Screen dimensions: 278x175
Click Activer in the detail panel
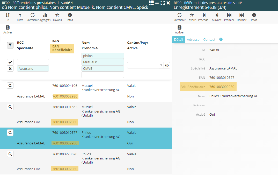(x=179, y=30)
